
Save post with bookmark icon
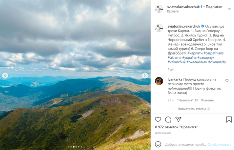pyautogui.click(x=229, y=119)
